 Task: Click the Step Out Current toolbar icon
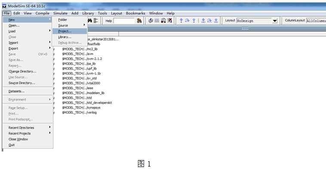tap(216, 20)
